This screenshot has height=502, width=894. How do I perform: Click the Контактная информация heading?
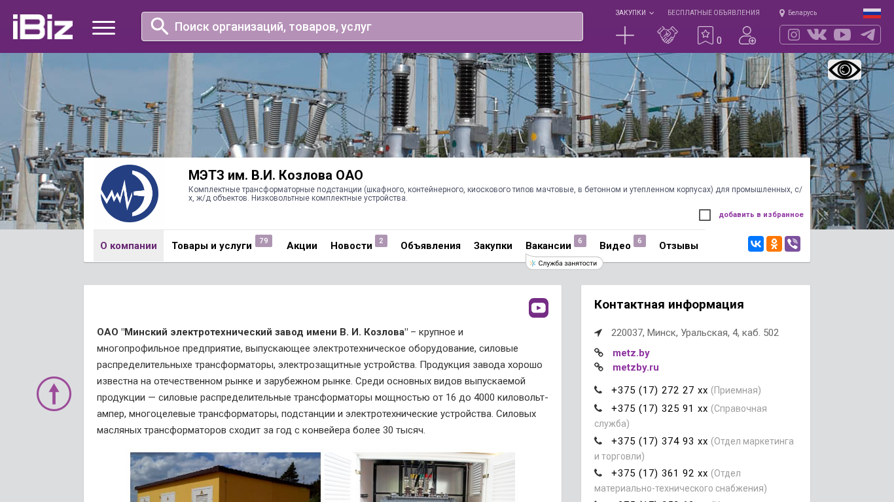point(669,305)
